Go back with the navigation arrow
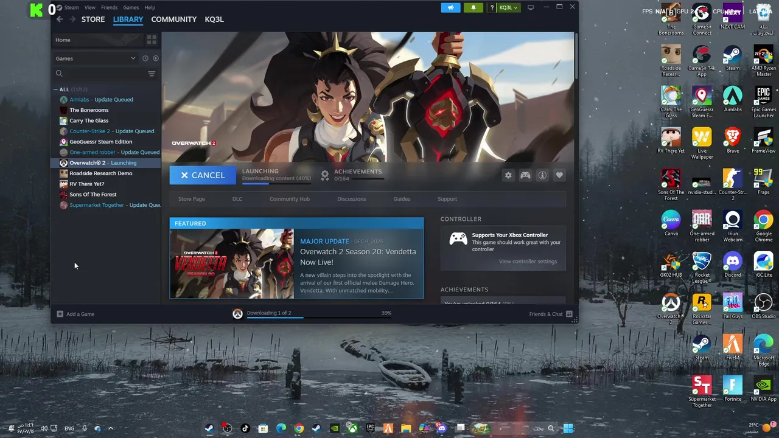This screenshot has height=438, width=779. coord(60,19)
